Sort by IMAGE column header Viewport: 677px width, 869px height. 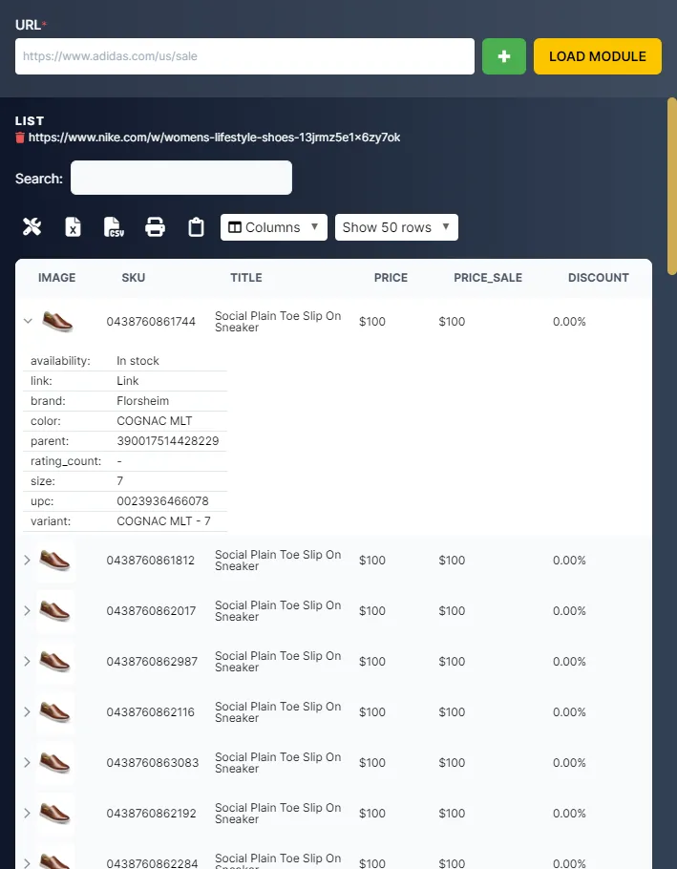[57, 278]
